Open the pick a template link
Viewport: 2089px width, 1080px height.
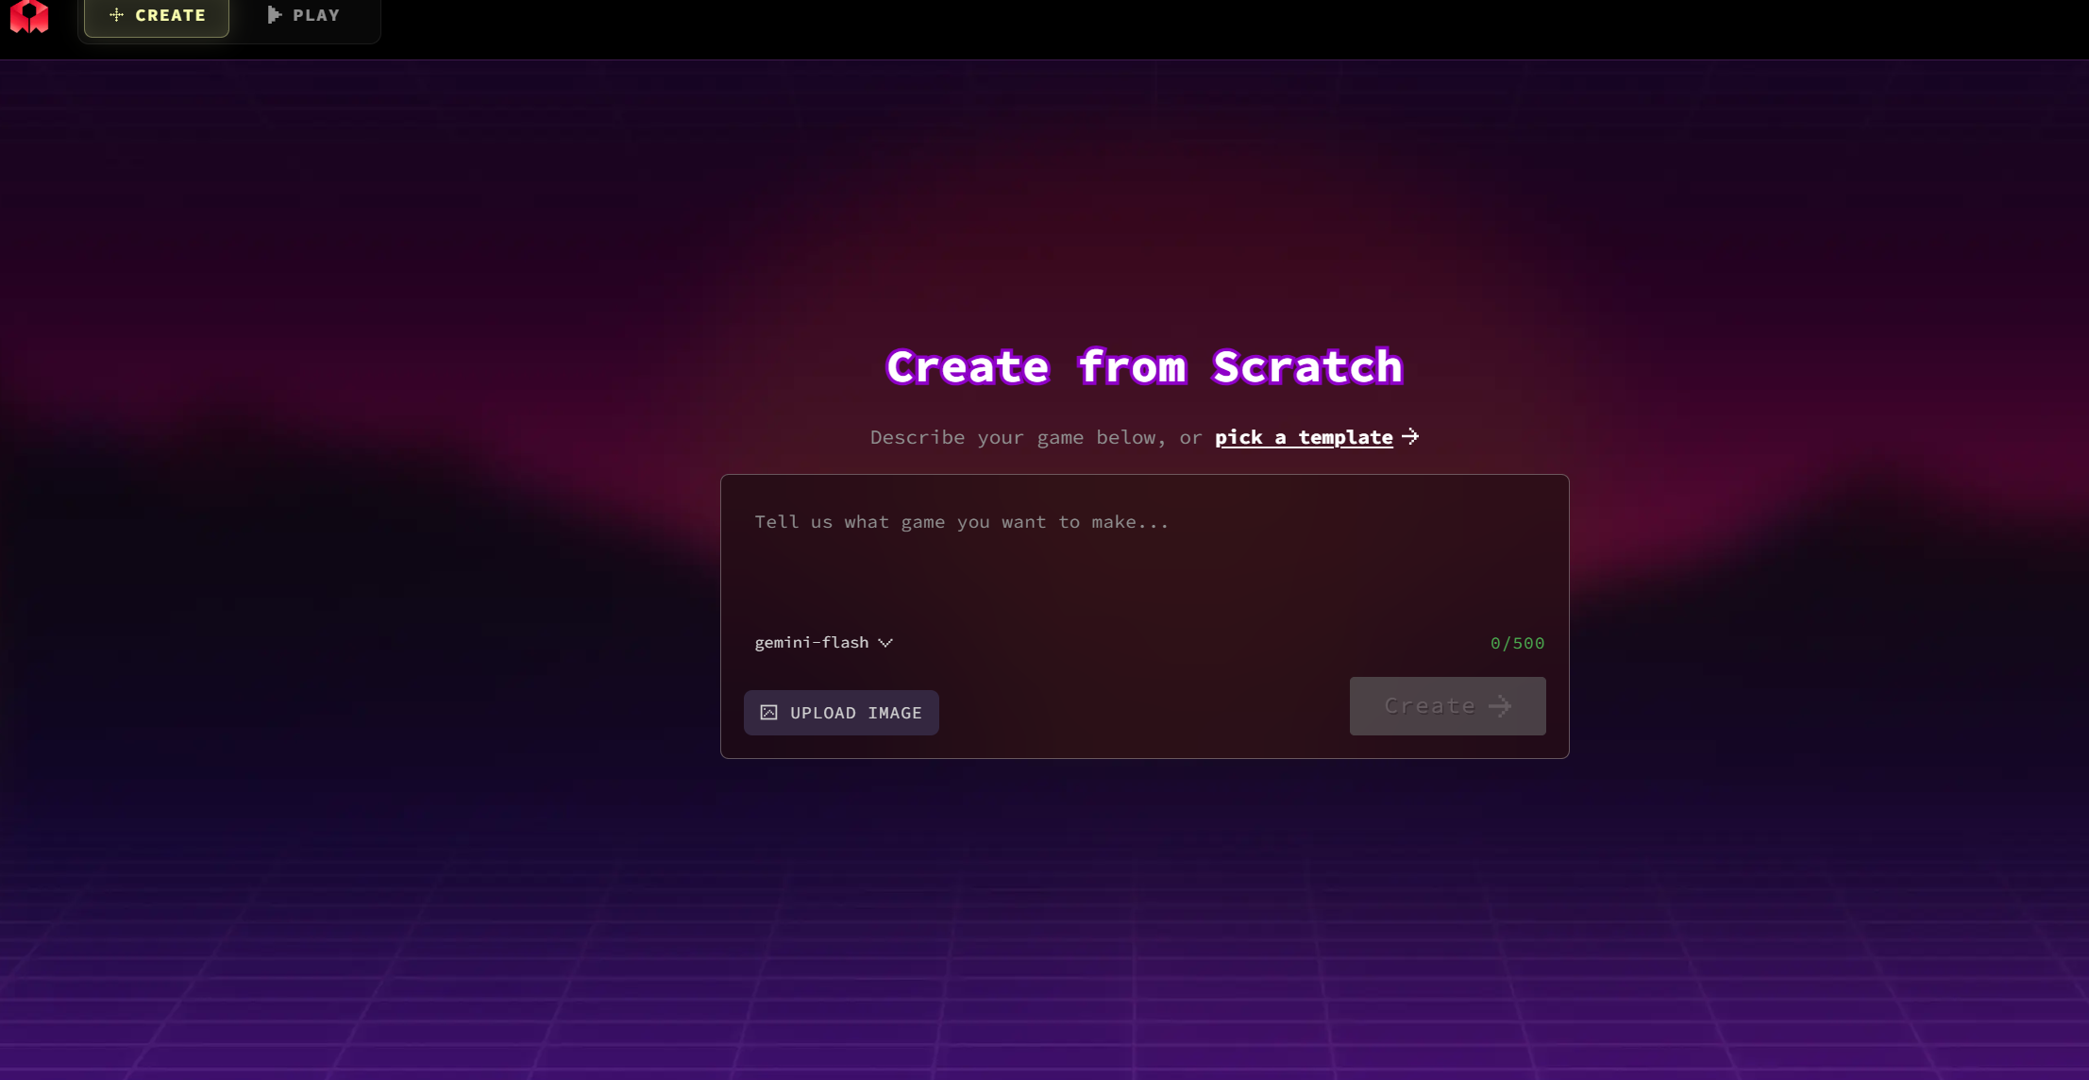tap(1317, 437)
